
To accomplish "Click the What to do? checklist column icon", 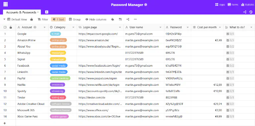I will tap(226, 27).
